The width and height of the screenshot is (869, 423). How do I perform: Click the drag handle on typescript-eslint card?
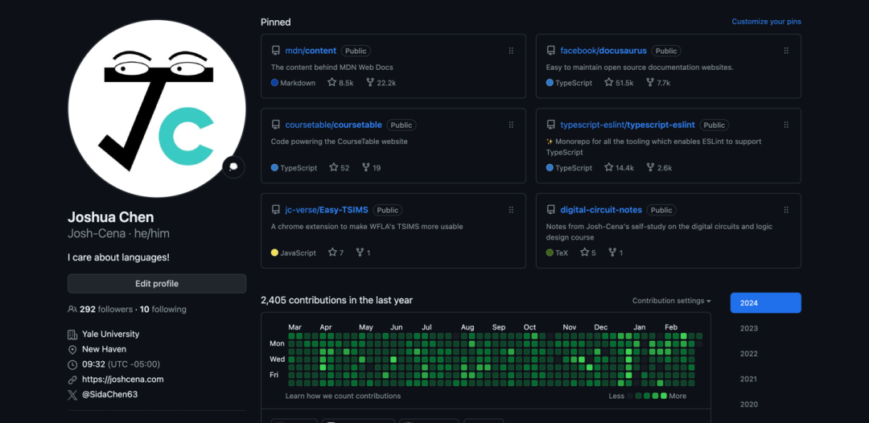[x=786, y=125]
